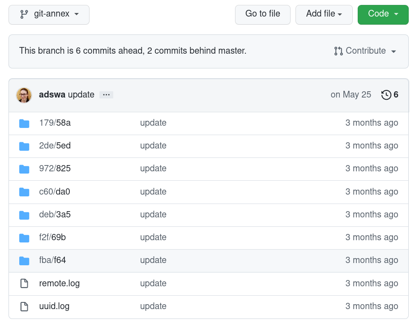Image resolution: width=415 pixels, height=327 pixels.
Task: View commit history clock icon
Action: tap(386, 95)
